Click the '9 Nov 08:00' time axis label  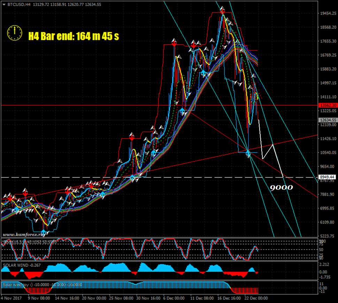pos(39,298)
